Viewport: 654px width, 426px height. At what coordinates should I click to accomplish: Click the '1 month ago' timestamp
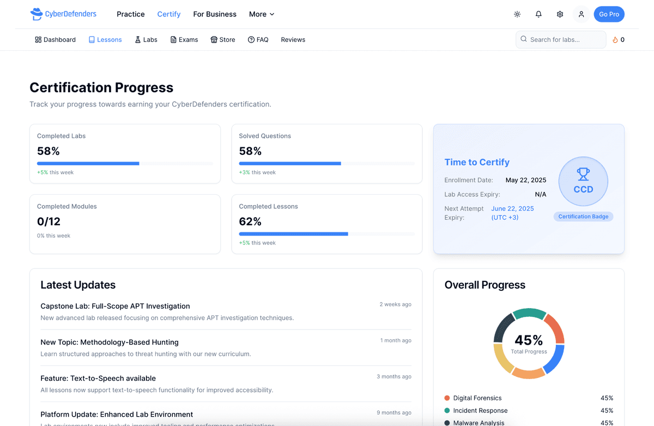click(396, 340)
